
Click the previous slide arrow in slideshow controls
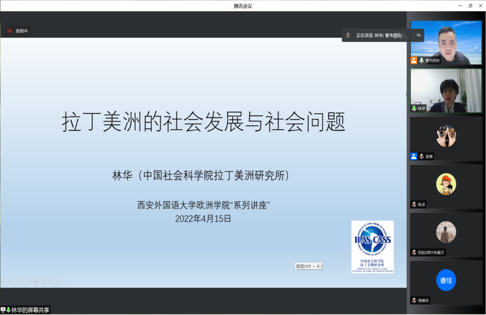click(5, 282)
